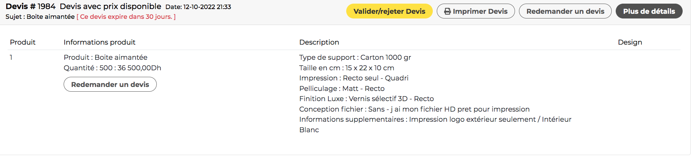Viewport: 691px width, 158px height.
Task: Click the Pelliculage Matt - Recto line
Action: pyautogui.click(x=342, y=88)
